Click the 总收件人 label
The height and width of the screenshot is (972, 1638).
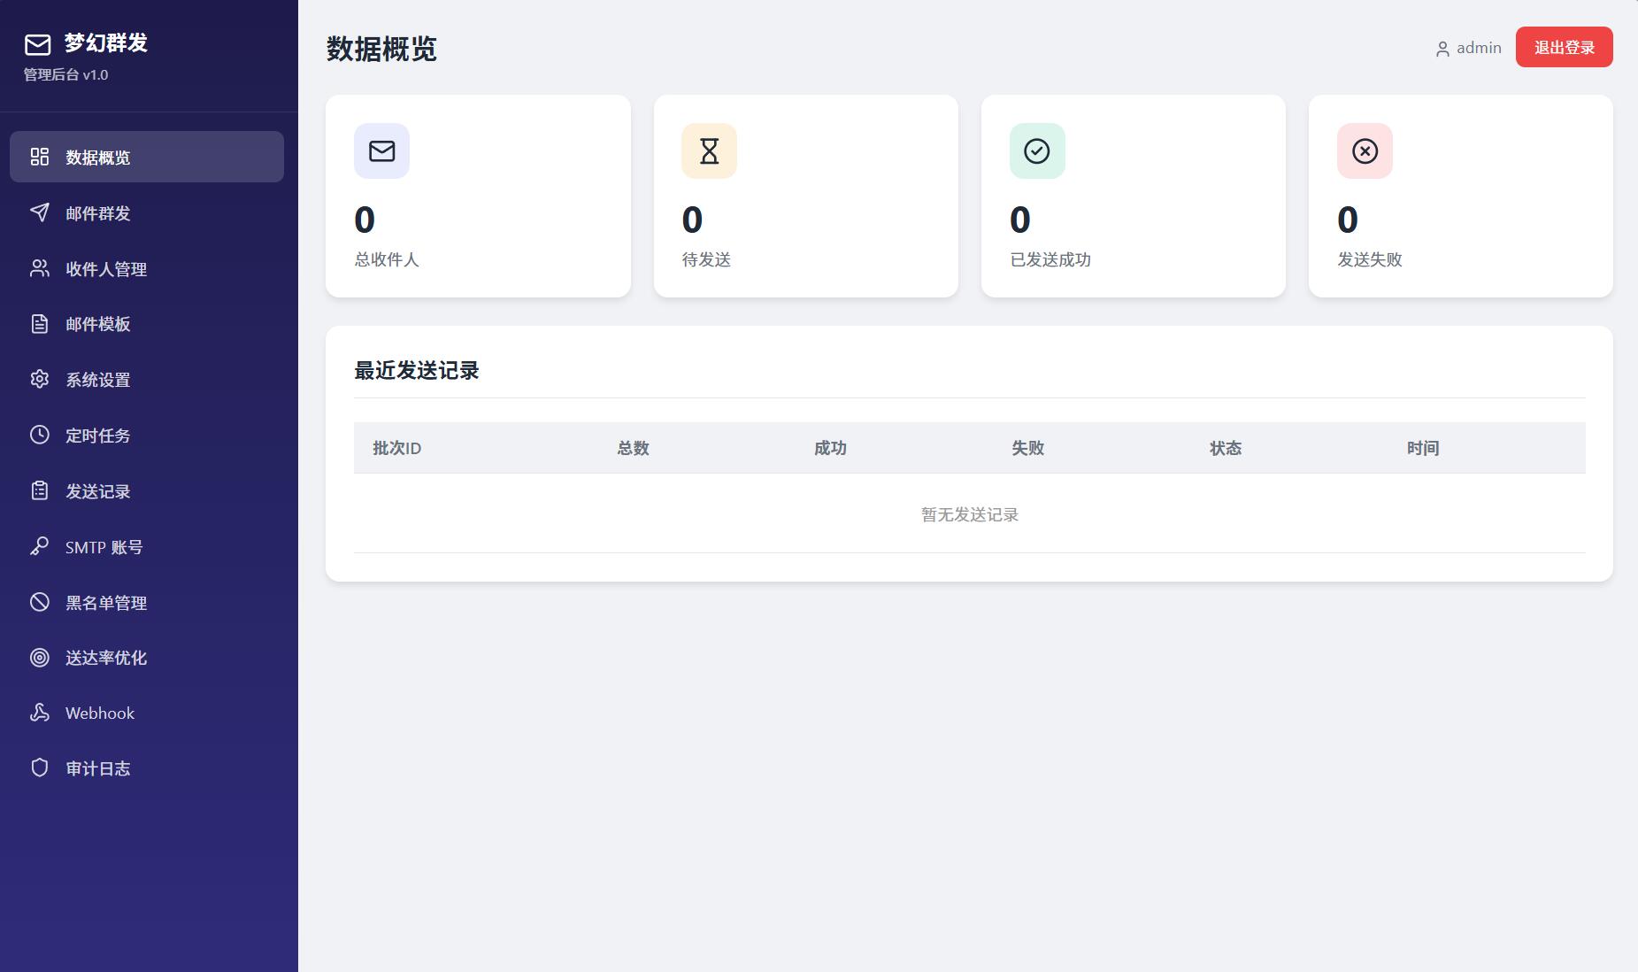coord(387,259)
